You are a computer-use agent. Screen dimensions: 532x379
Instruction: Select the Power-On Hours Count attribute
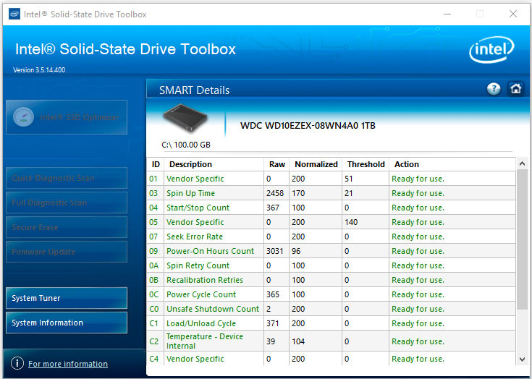click(210, 251)
